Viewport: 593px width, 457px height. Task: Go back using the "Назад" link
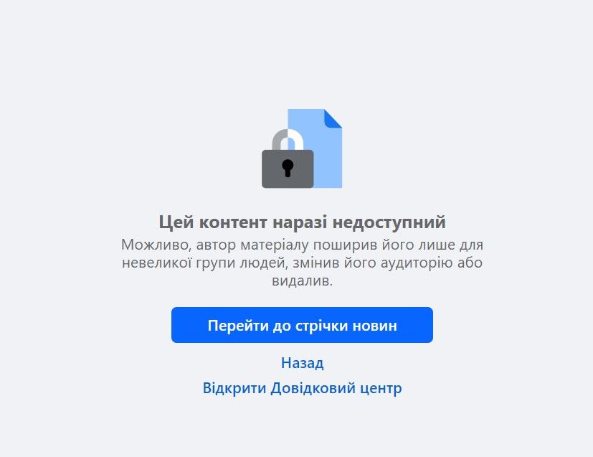pyautogui.click(x=302, y=363)
